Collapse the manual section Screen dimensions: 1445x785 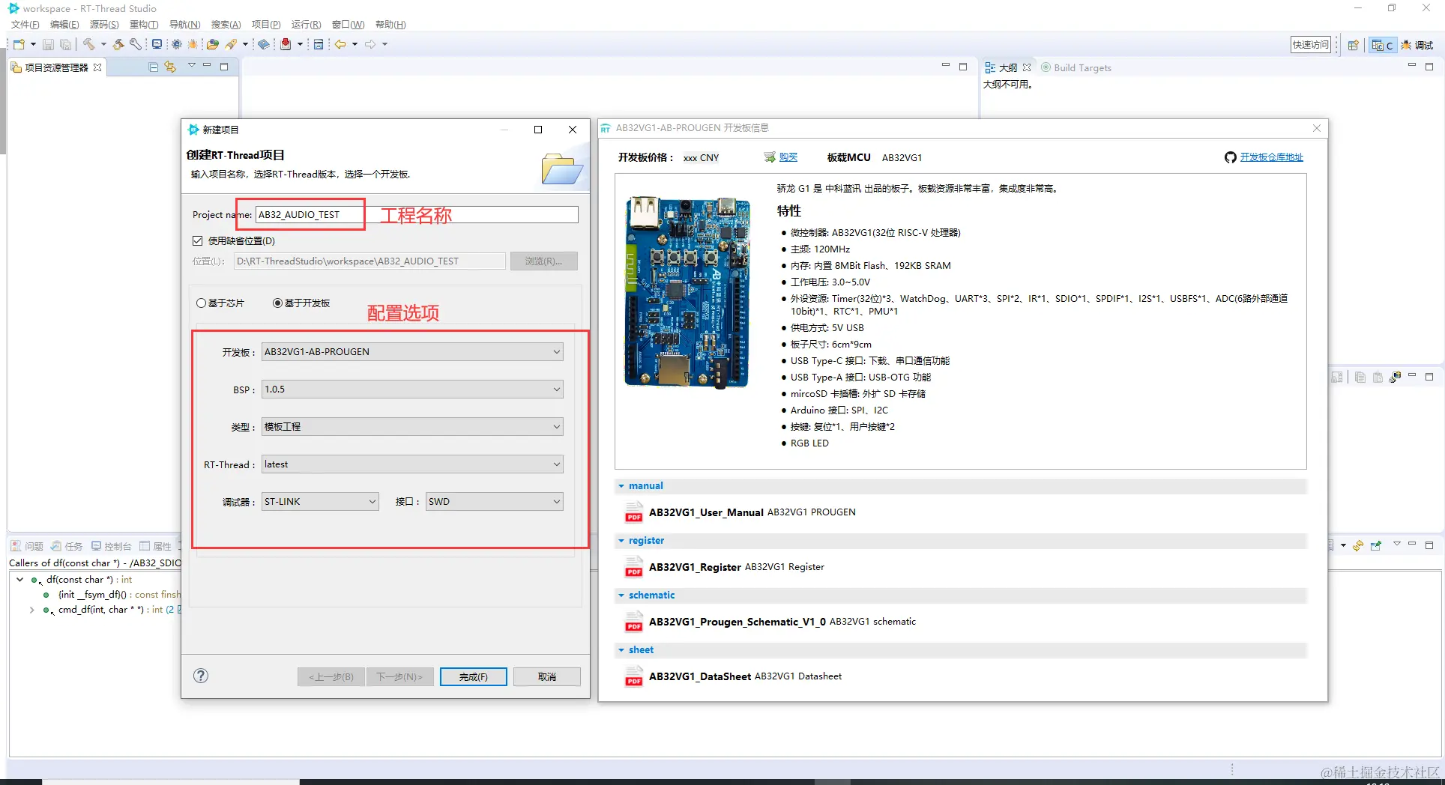[x=621, y=486]
